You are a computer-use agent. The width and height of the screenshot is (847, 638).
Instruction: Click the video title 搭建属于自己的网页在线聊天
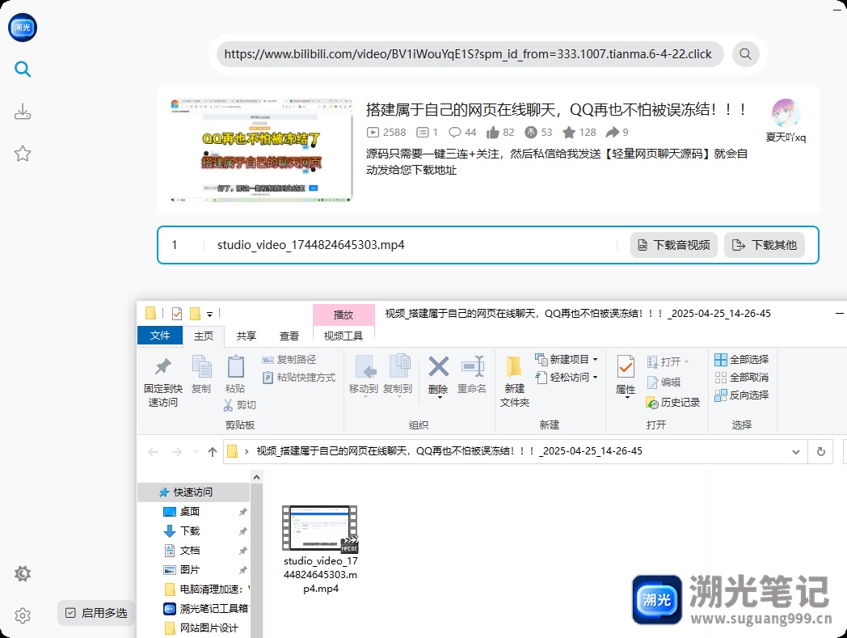point(556,110)
